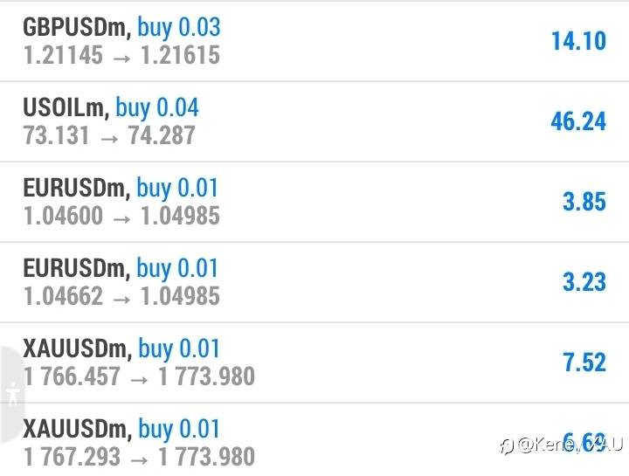Click "buy 0.04" text on USOILm row
The image size is (629, 476).
click(x=157, y=107)
